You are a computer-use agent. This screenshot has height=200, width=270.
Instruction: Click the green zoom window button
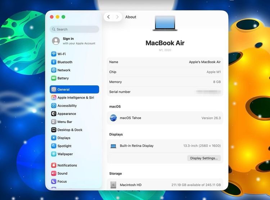click(63, 17)
